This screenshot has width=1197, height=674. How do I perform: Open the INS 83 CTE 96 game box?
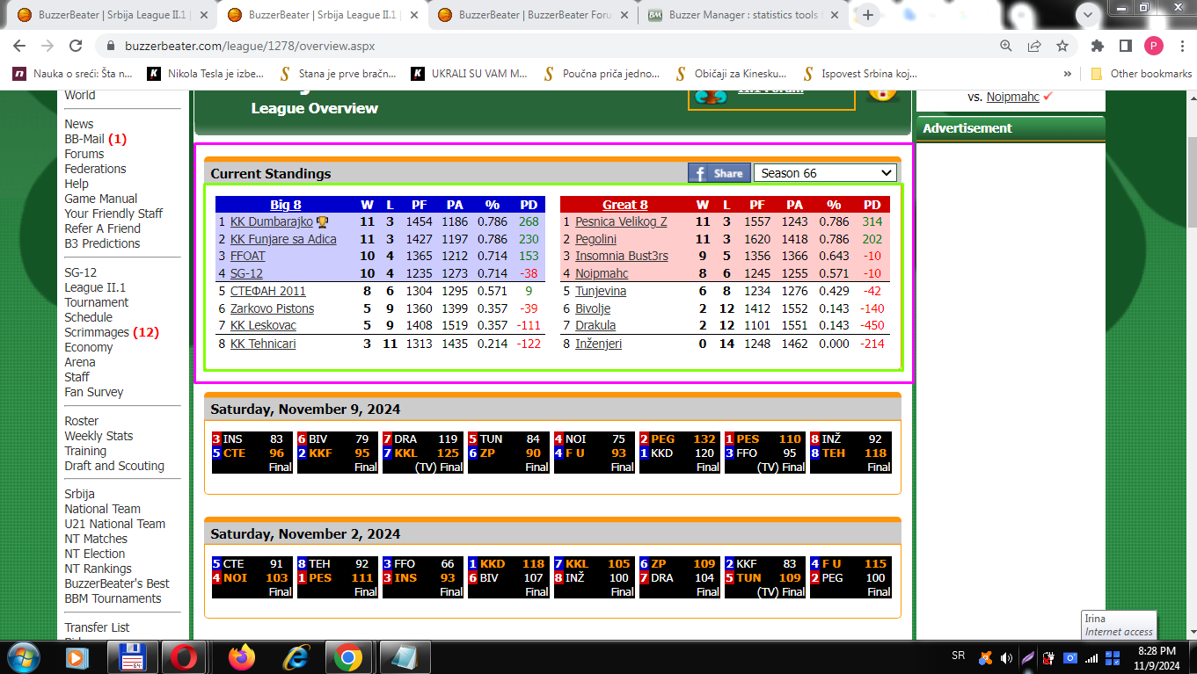pyautogui.click(x=251, y=453)
